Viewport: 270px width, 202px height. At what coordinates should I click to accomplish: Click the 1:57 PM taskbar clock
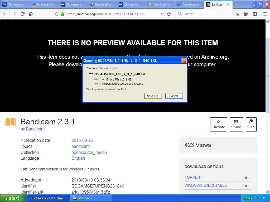point(260,198)
